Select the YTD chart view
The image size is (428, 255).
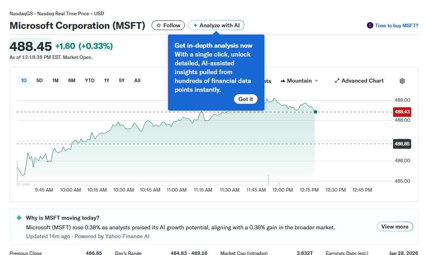point(89,80)
